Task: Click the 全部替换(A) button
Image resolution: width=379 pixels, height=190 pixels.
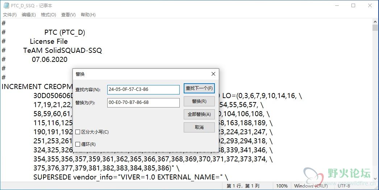Action: coord(199,114)
